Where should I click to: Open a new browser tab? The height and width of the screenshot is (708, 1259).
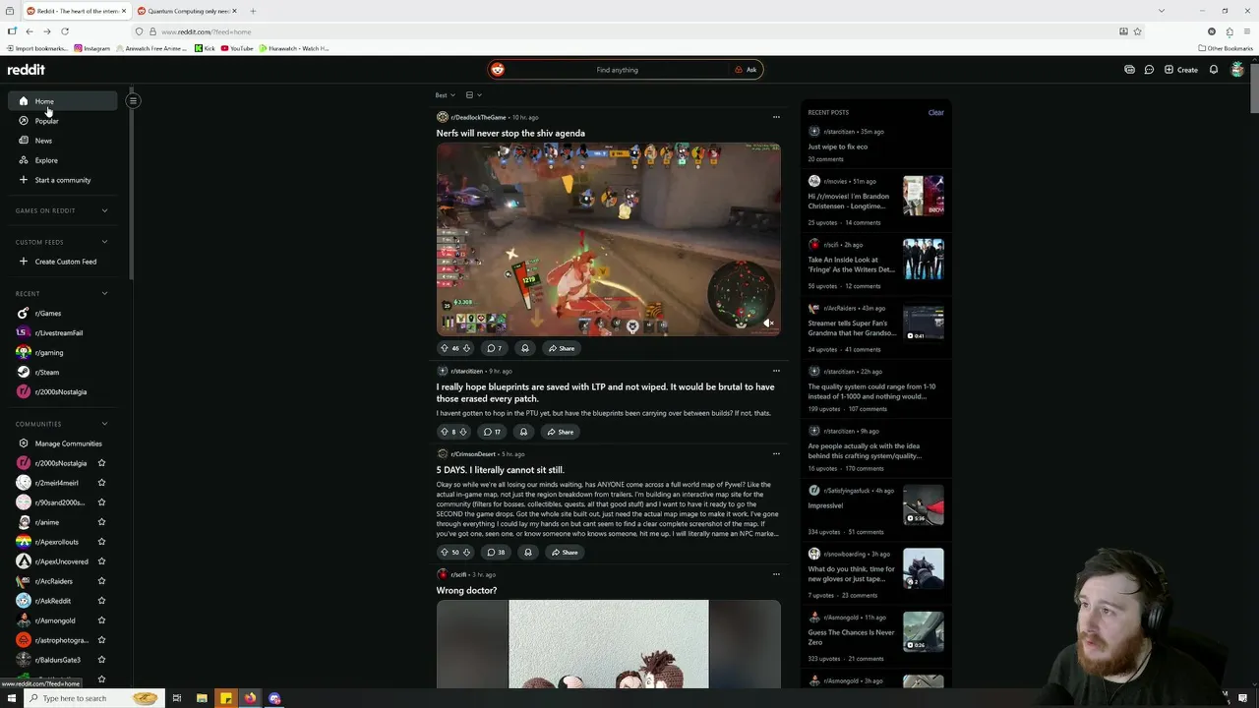[x=253, y=11]
